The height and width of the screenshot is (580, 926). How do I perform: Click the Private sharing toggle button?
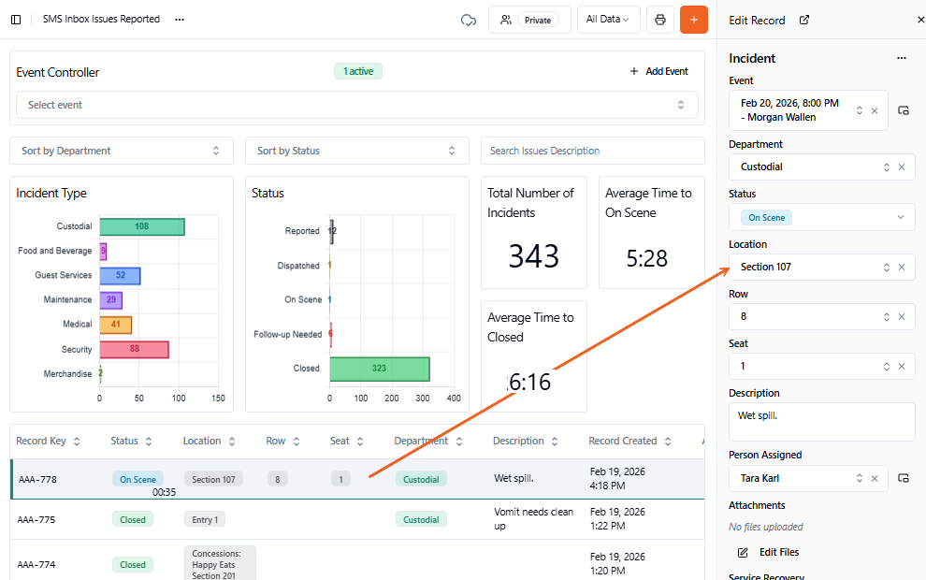[x=529, y=20]
